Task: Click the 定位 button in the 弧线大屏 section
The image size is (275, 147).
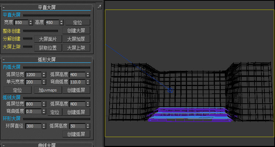Action: click(55, 112)
